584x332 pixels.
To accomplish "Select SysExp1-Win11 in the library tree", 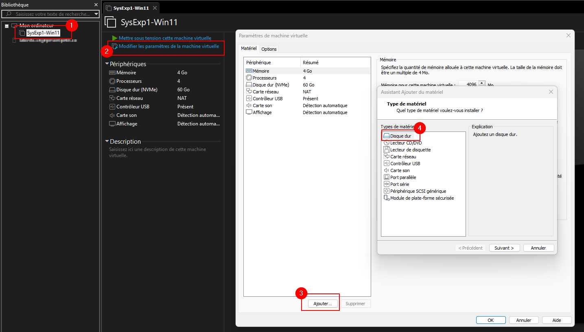I will pos(43,33).
